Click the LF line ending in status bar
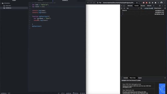167x94 pixels. coord(59,93)
